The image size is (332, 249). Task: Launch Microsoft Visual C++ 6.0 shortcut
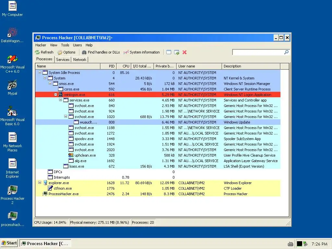click(12, 64)
